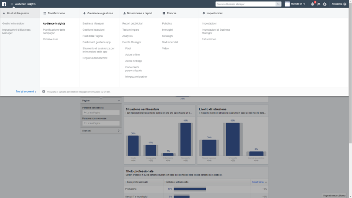This screenshot has width=352, height=198.
Task: Click the Sposato 49% bar
Action: pos(186,139)
